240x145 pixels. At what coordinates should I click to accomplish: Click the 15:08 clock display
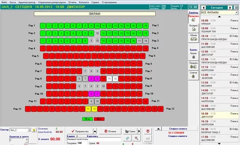[193, 7]
